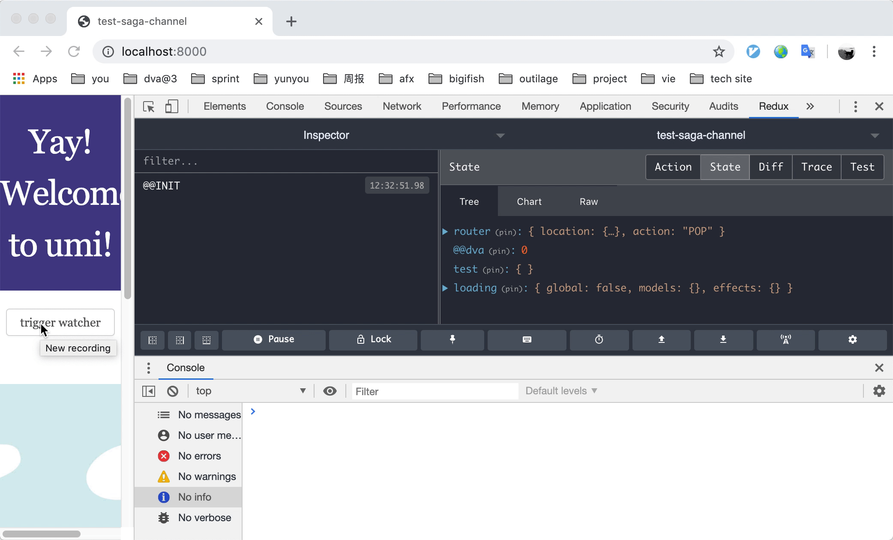Image resolution: width=893 pixels, height=540 pixels.
Task: Open the Redux remote antenna icon
Action: coord(785,339)
